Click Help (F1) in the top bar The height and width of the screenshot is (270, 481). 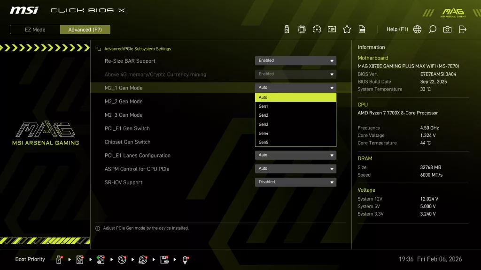[397, 29]
